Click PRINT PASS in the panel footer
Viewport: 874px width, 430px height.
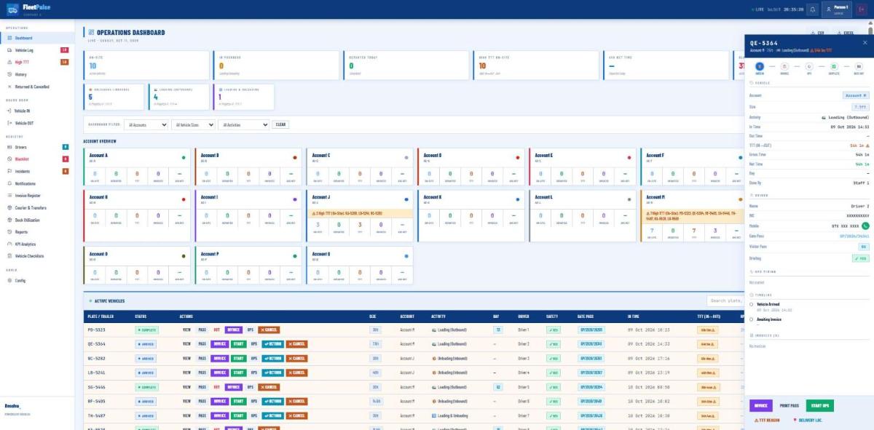pyautogui.click(x=790, y=405)
